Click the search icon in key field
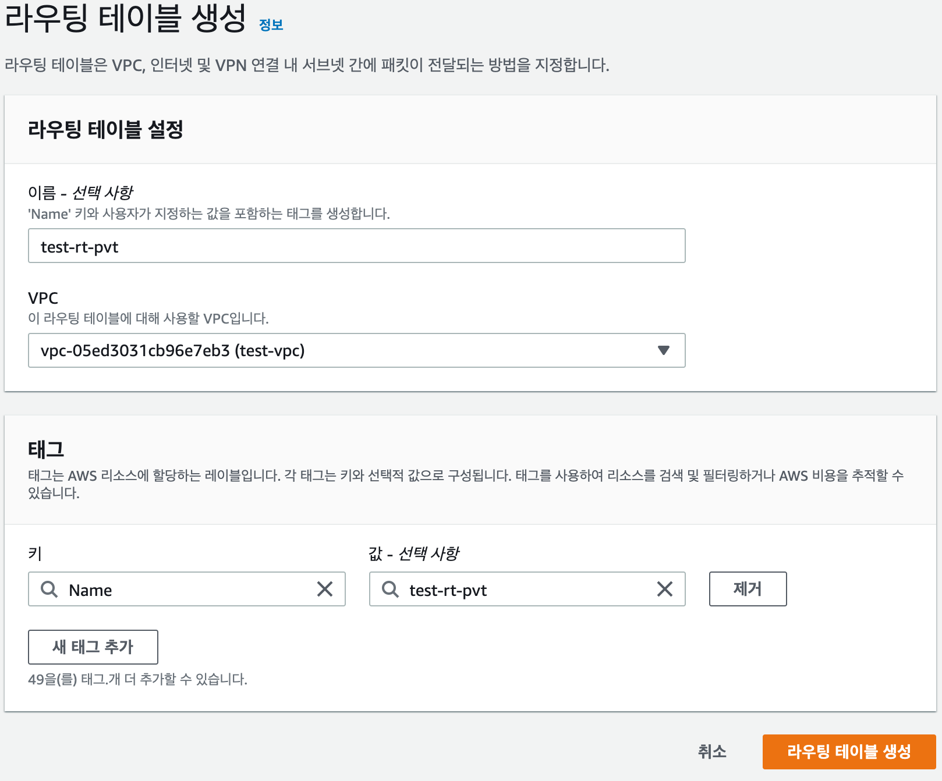This screenshot has width=942, height=781. tap(49, 590)
